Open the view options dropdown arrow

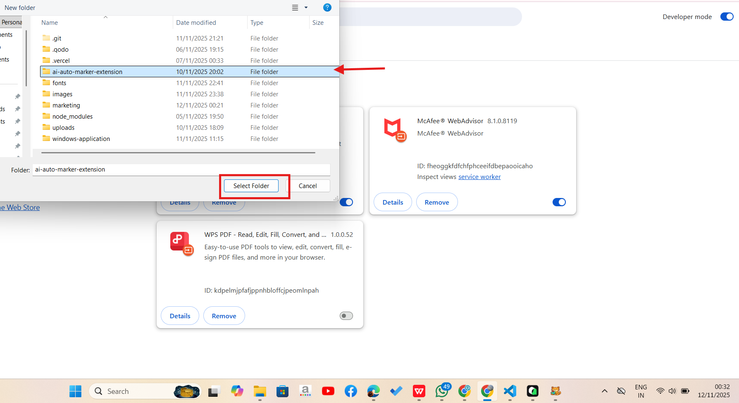[306, 7]
